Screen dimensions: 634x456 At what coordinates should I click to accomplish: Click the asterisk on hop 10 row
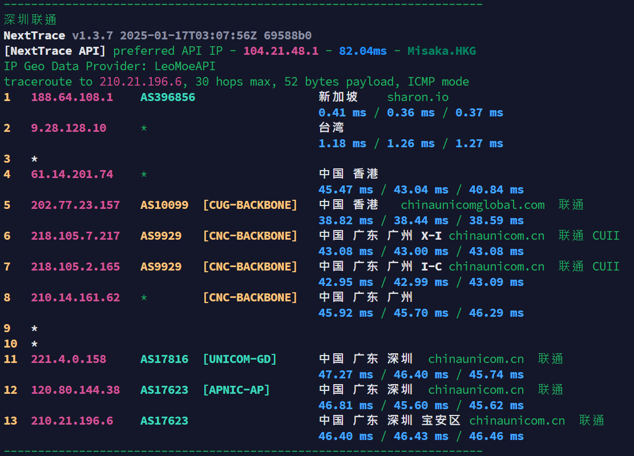point(34,344)
